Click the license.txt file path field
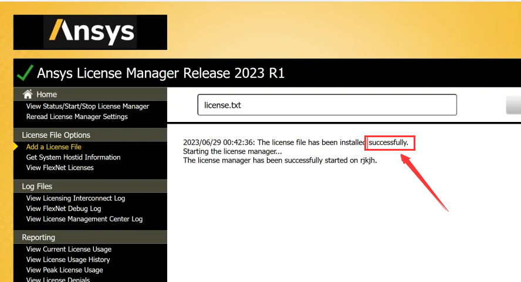 pos(327,105)
